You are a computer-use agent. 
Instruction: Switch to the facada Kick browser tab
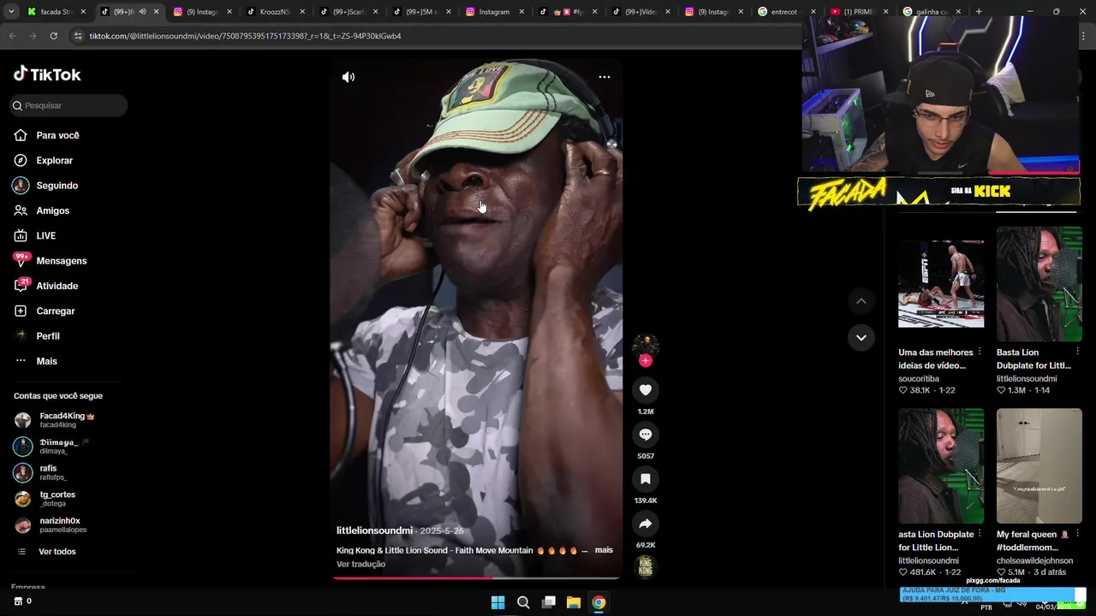coord(56,12)
